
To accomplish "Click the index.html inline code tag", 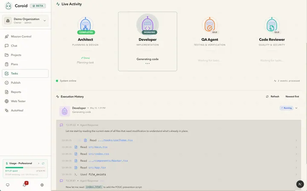I will pos(94,187).
